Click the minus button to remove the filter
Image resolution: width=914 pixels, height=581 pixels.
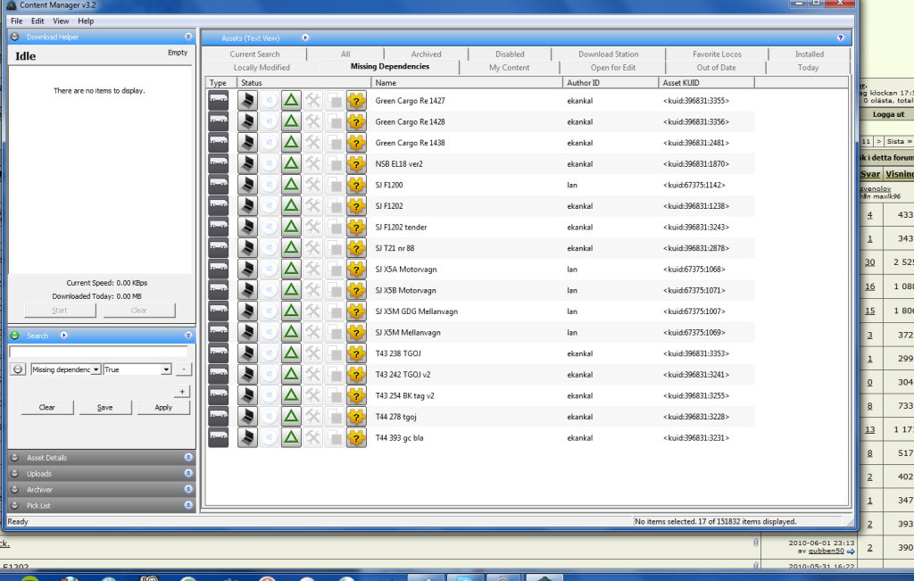click(x=183, y=369)
